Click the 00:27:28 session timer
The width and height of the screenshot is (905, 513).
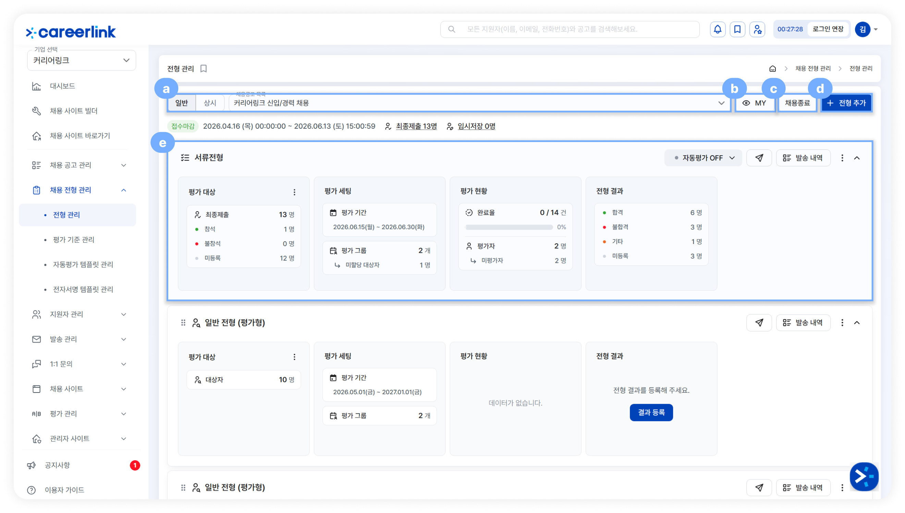[789, 29]
